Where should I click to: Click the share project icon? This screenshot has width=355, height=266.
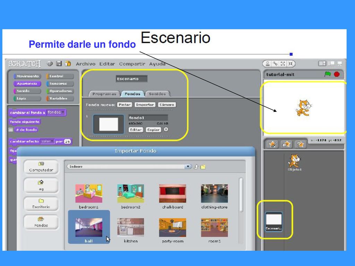(x=68, y=64)
